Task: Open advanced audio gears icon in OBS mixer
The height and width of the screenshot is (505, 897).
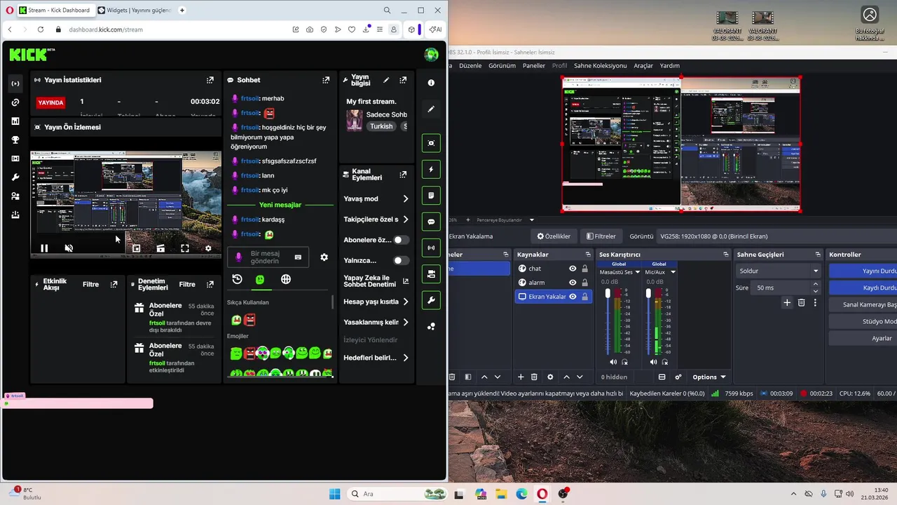Action: click(x=678, y=377)
